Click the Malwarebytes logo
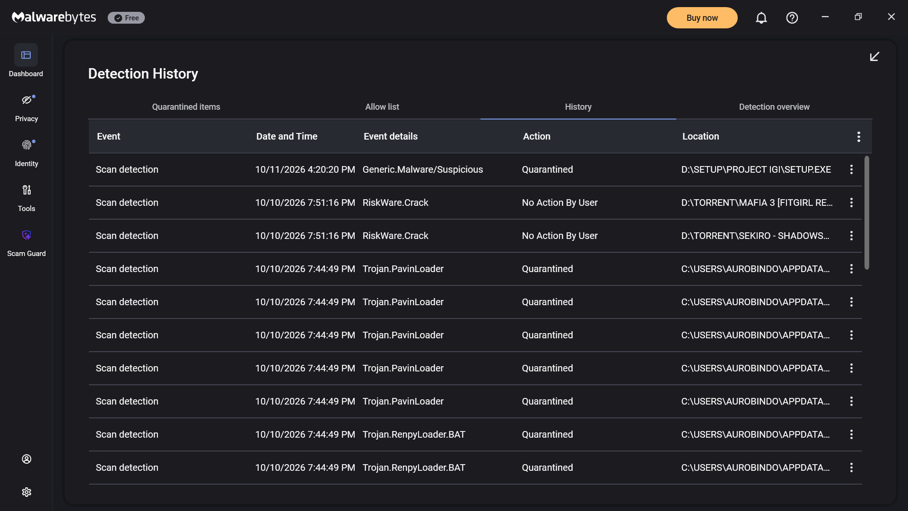 tap(54, 18)
